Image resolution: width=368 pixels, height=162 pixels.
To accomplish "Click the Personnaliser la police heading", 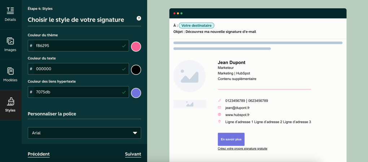I will [52, 114].
